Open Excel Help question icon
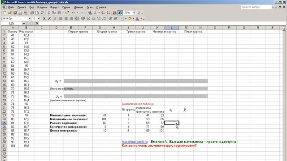Image resolution: width=287 pixels, height=161 pixels. pyautogui.click(x=139, y=13)
